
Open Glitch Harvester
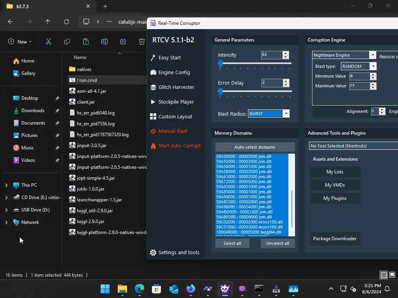(176, 87)
